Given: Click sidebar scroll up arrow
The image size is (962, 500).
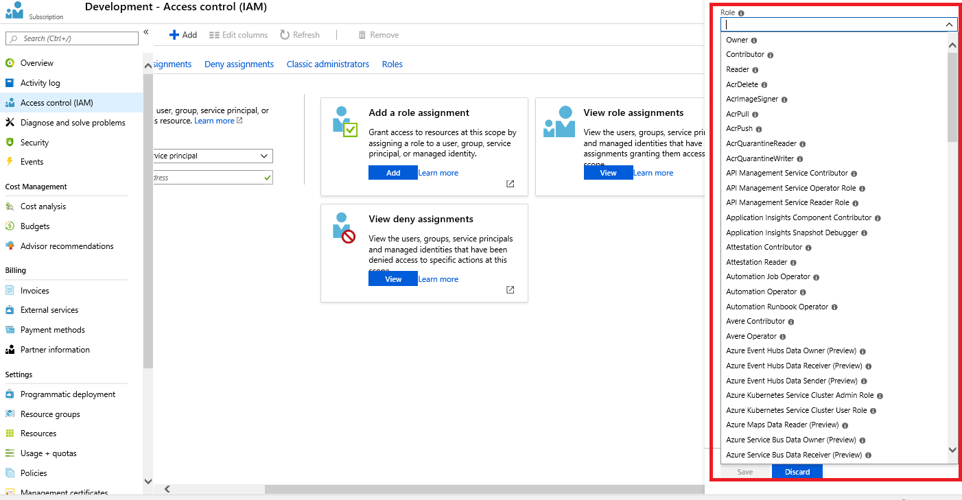Looking at the screenshot, I should coord(148,65).
